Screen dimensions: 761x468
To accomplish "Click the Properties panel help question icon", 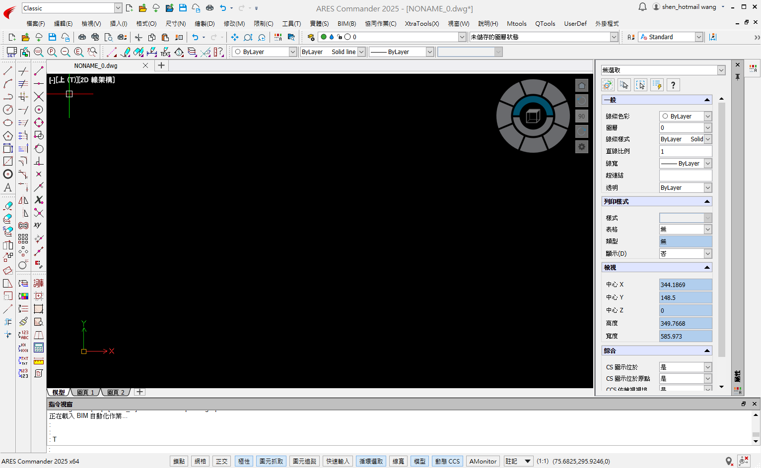I will pyautogui.click(x=673, y=85).
